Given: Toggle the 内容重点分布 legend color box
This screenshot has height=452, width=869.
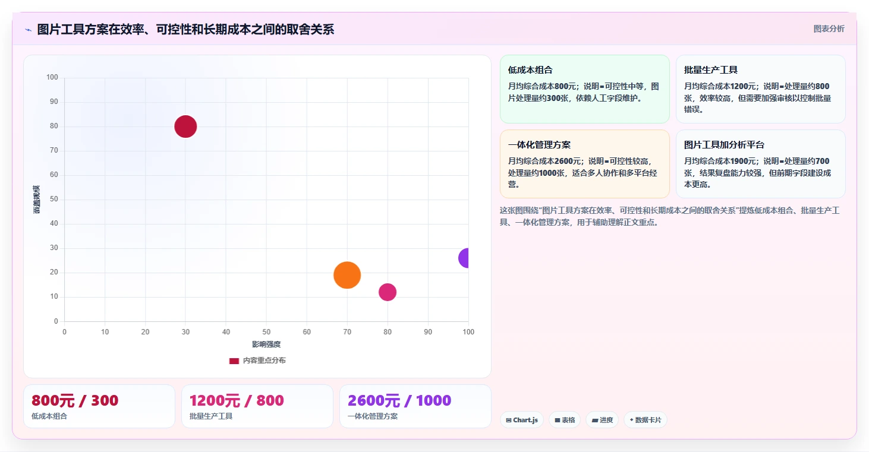Looking at the screenshot, I should tap(234, 361).
